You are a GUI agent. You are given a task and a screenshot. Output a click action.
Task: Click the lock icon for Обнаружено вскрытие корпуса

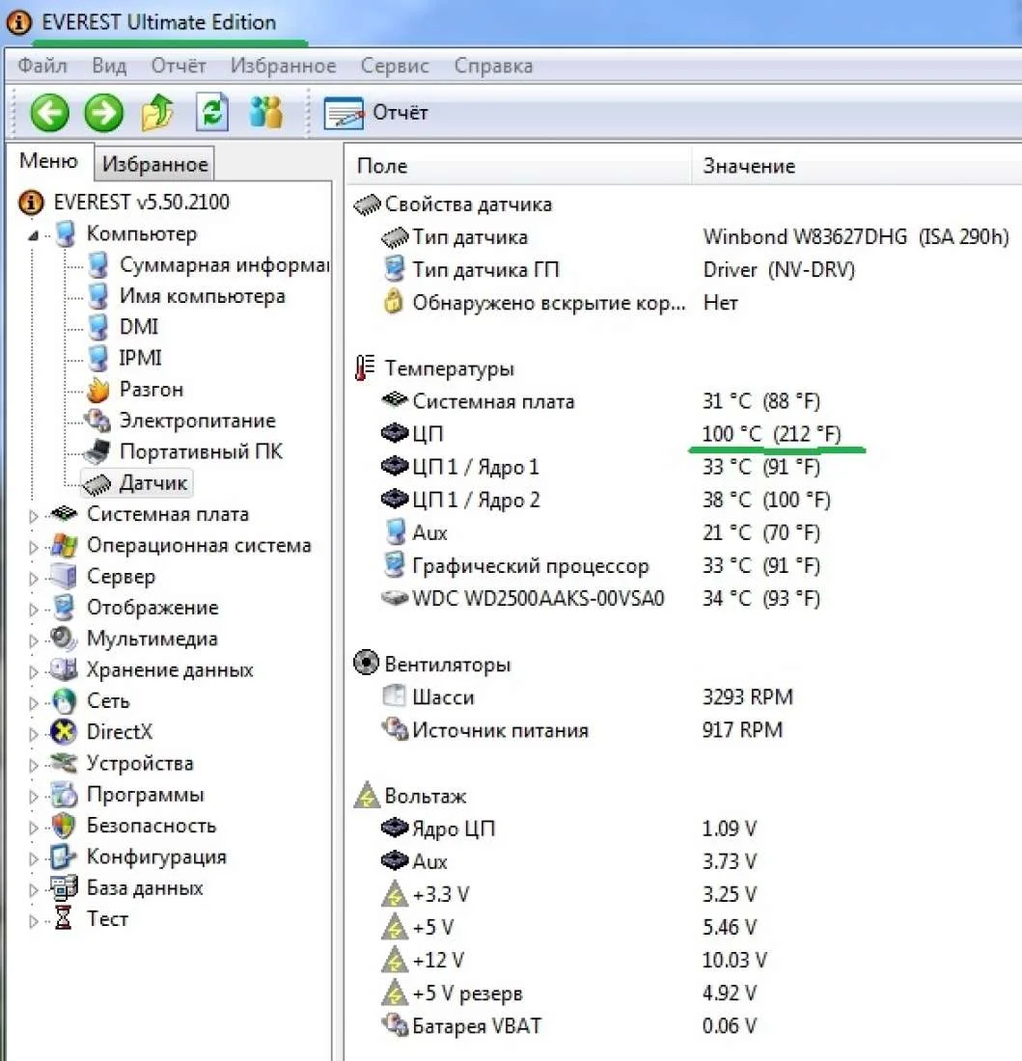pos(393,302)
